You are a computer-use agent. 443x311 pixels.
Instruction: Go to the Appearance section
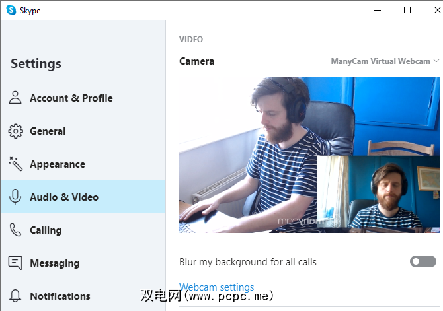tap(58, 164)
